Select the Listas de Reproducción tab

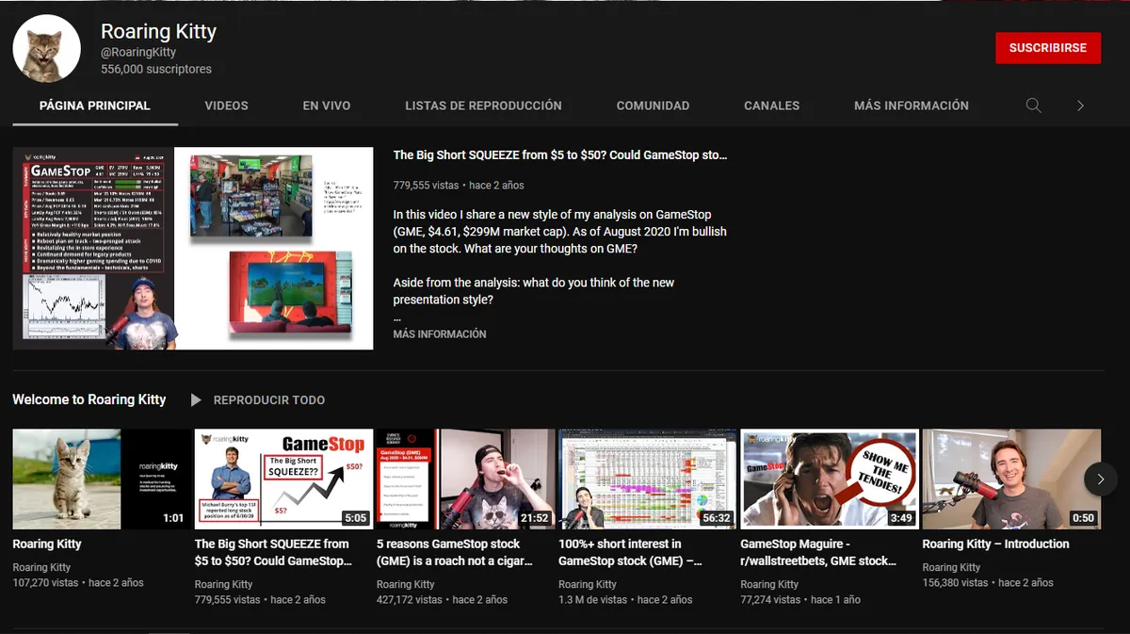tap(483, 106)
